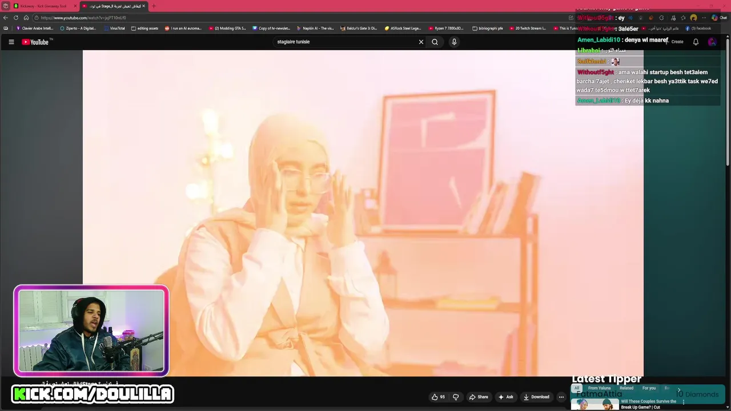
Task: Open the YouTube account avatar menu
Action: [x=712, y=42]
